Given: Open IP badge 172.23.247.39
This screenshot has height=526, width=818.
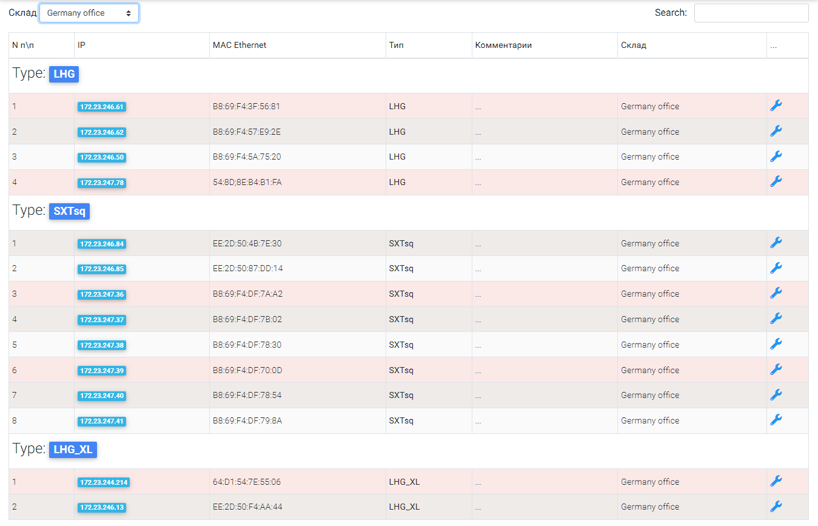Looking at the screenshot, I should [x=102, y=371].
